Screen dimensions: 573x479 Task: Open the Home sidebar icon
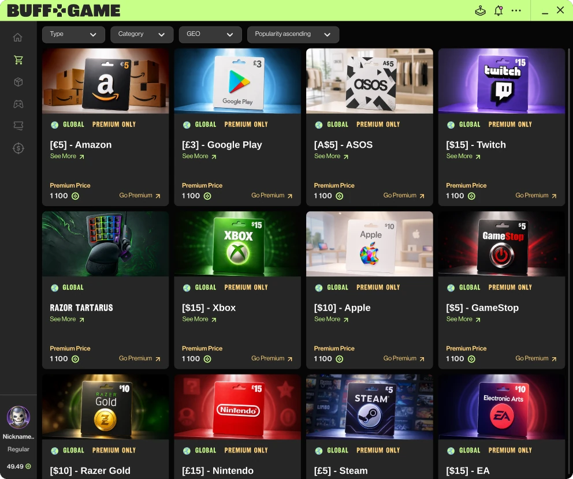point(17,38)
